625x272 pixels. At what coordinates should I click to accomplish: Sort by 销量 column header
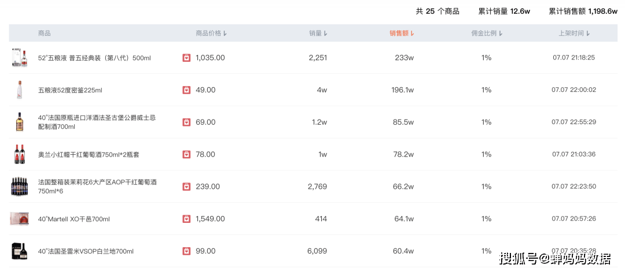(318, 33)
